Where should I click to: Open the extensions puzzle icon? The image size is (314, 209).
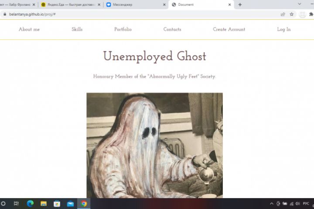311,14
